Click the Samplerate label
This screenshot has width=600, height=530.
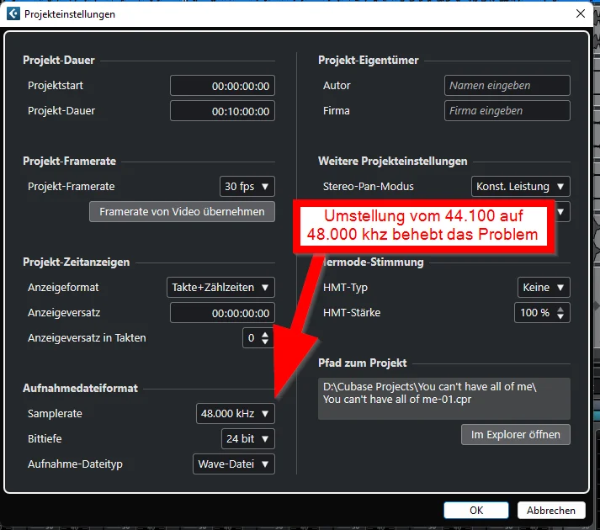click(55, 414)
